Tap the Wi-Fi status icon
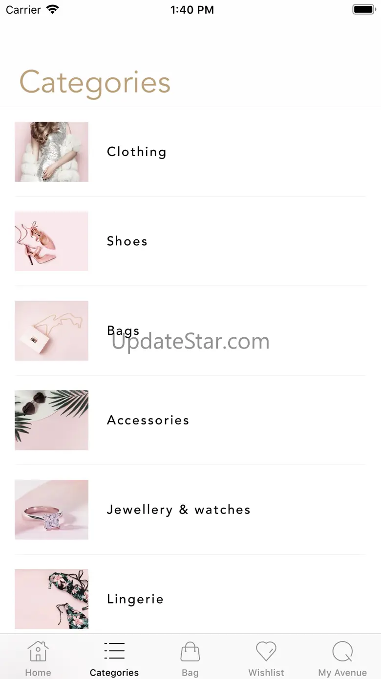 [x=52, y=9]
